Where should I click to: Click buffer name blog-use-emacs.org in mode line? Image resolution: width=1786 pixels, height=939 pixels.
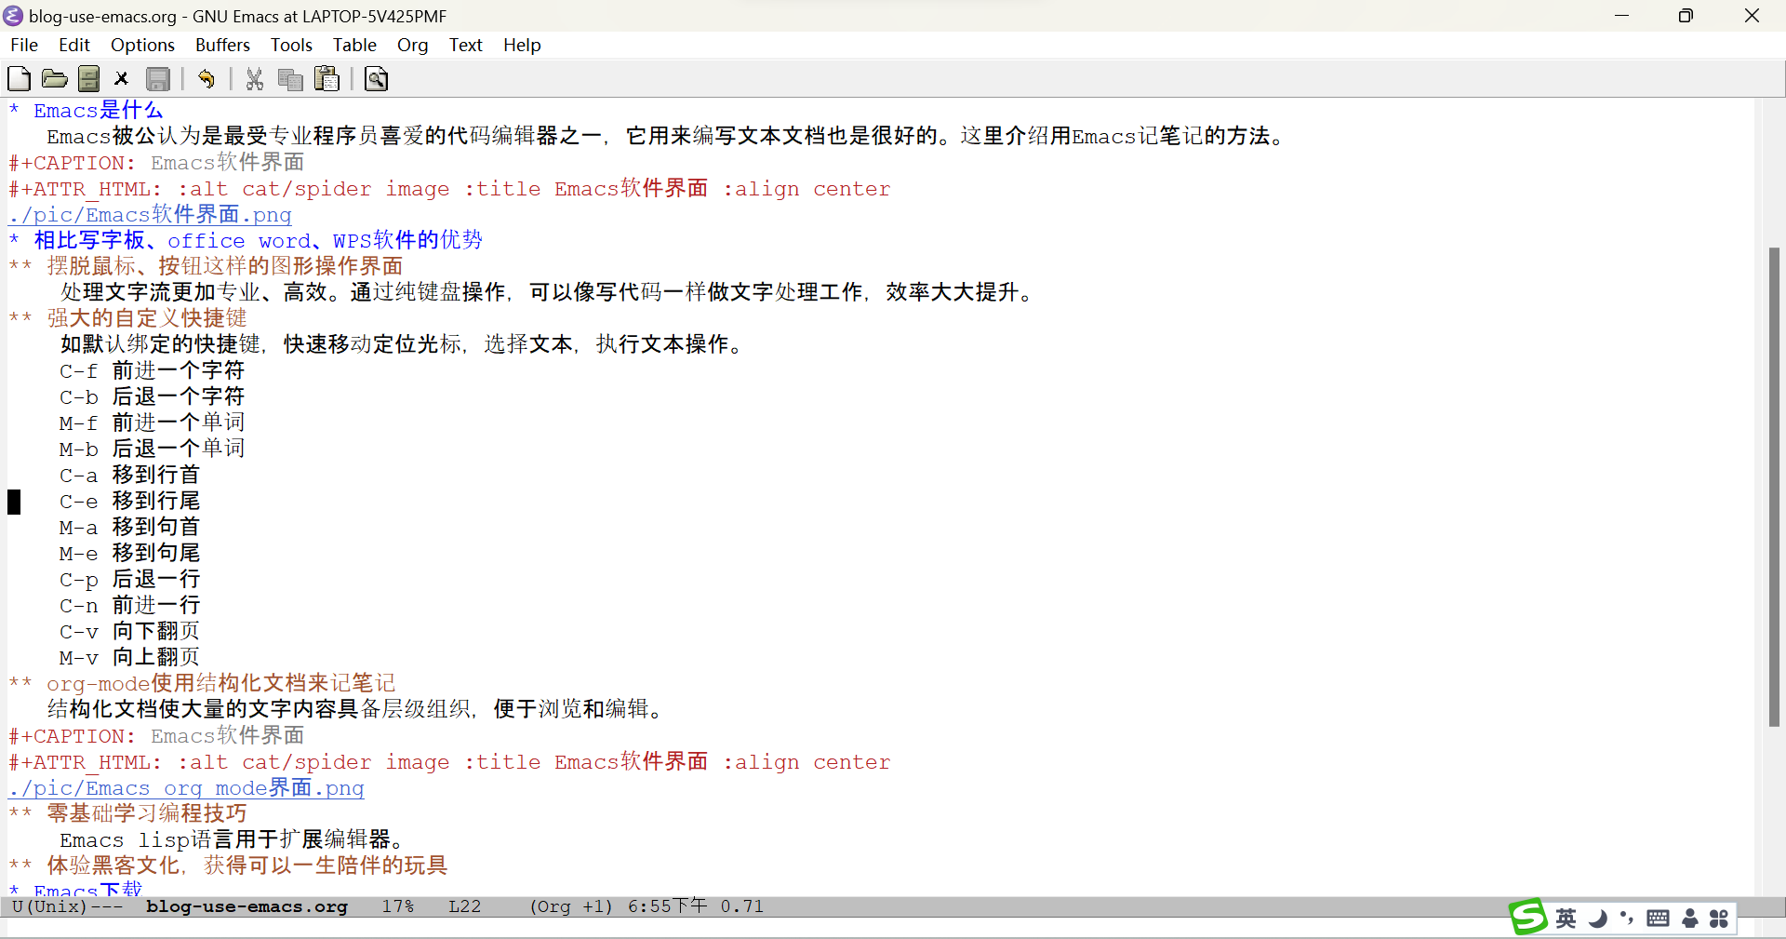tap(247, 906)
